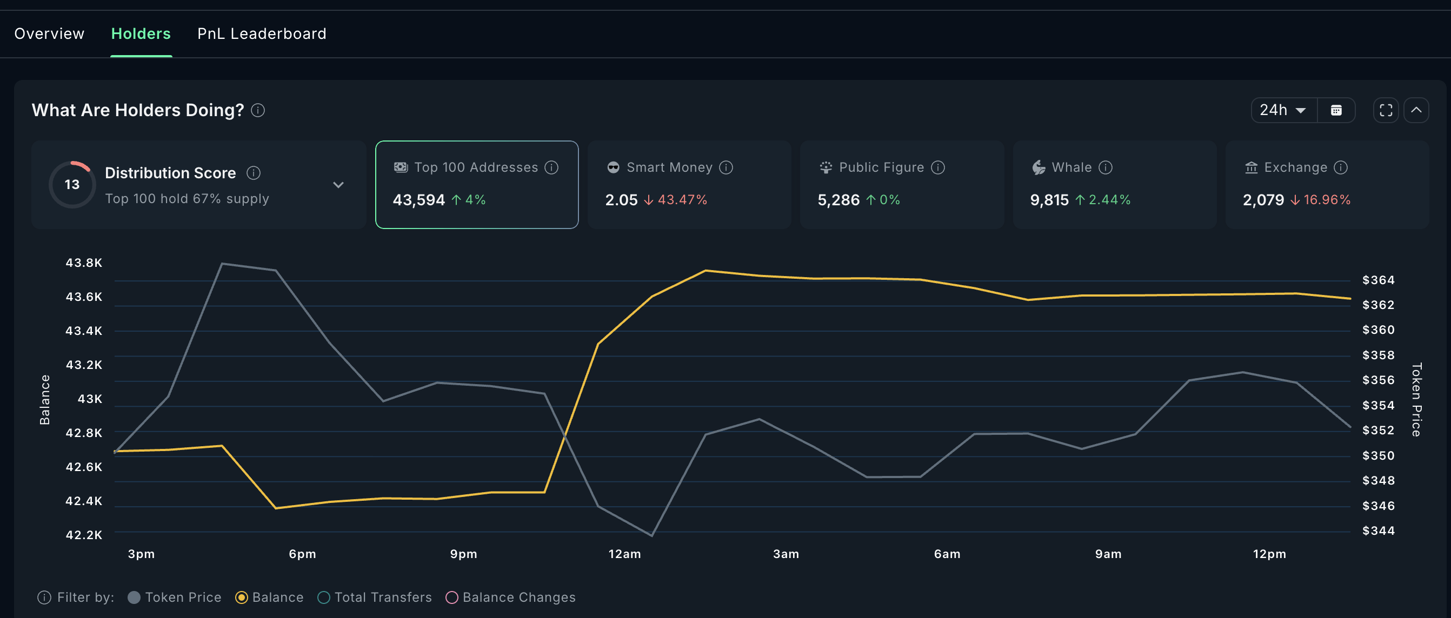
Task: Open the 24h time range dropdown
Action: [1283, 110]
